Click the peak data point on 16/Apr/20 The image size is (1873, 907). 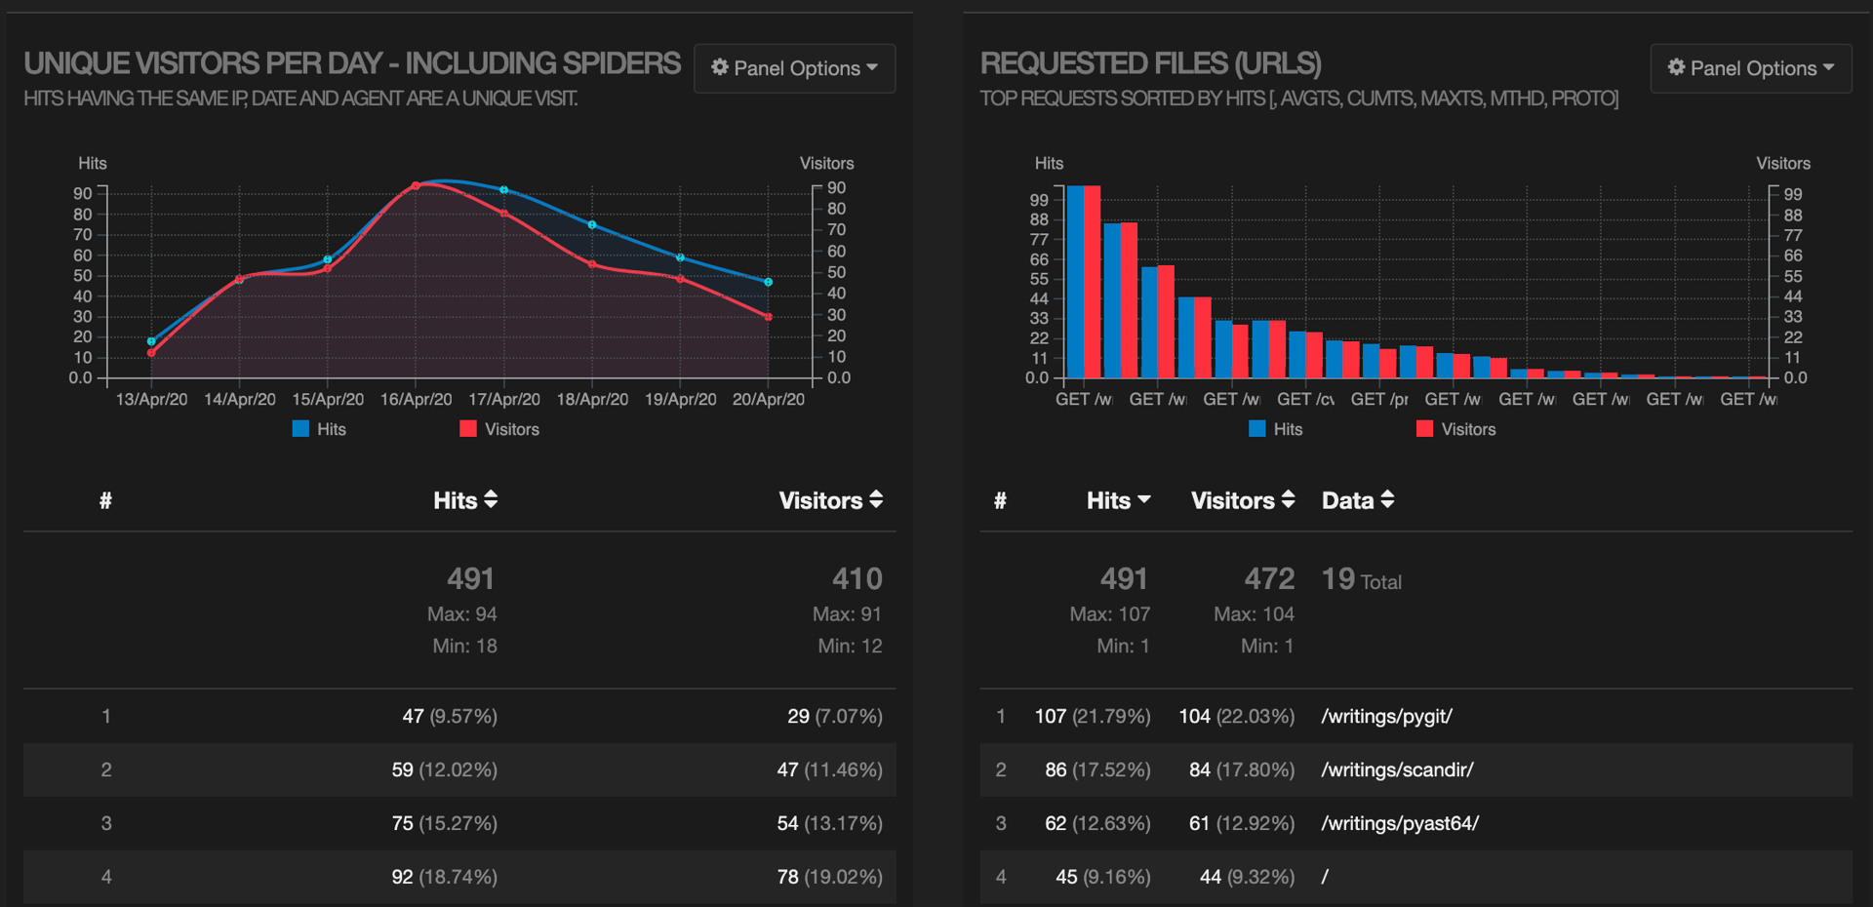coord(418,184)
